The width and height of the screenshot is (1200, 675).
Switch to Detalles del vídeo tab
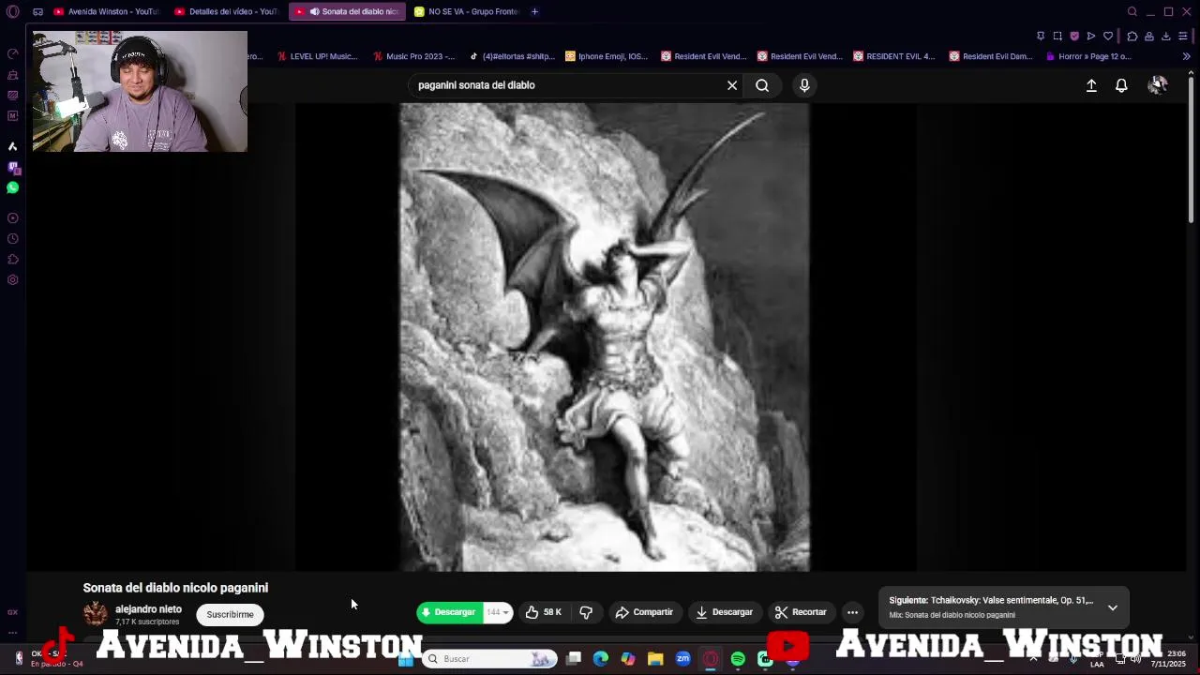pyautogui.click(x=226, y=12)
